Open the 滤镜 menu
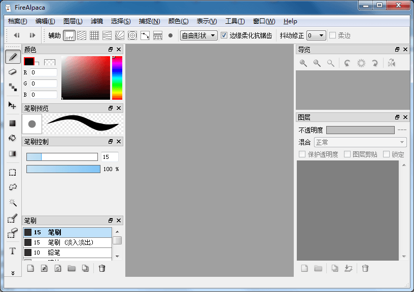The width and height of the screenshot is (414, 292). [96, 21]
